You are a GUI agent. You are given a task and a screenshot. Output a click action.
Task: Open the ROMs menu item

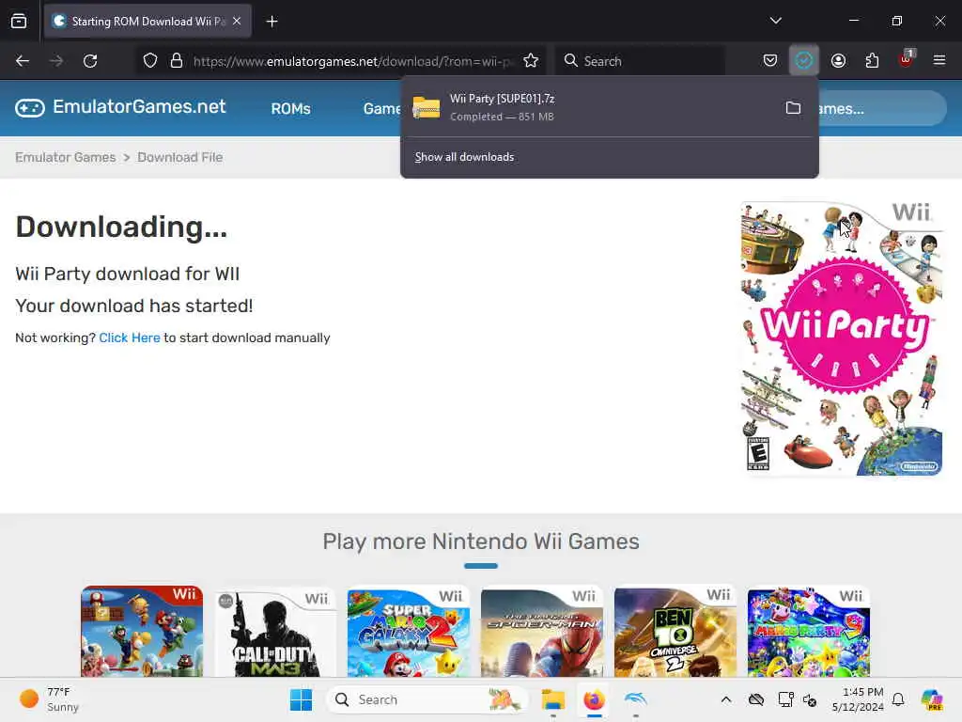[x=291, y=109]
